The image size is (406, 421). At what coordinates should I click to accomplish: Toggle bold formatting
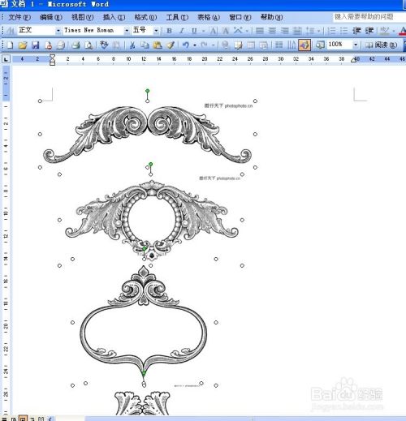tap(169, 31)
